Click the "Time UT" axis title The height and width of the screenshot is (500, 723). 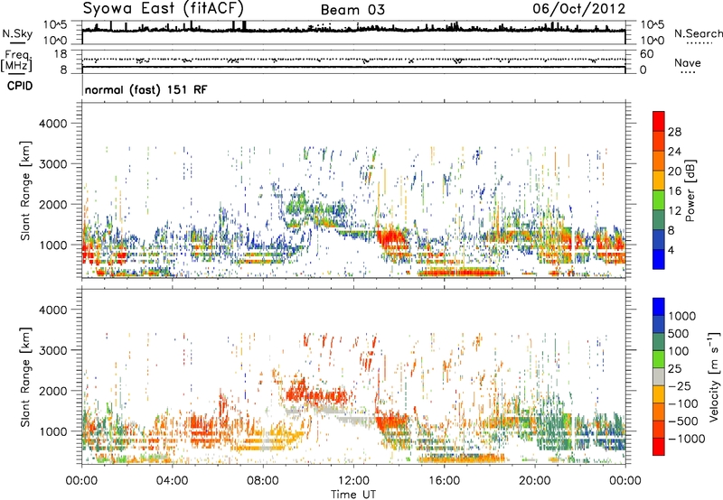(x=353, y=495)
